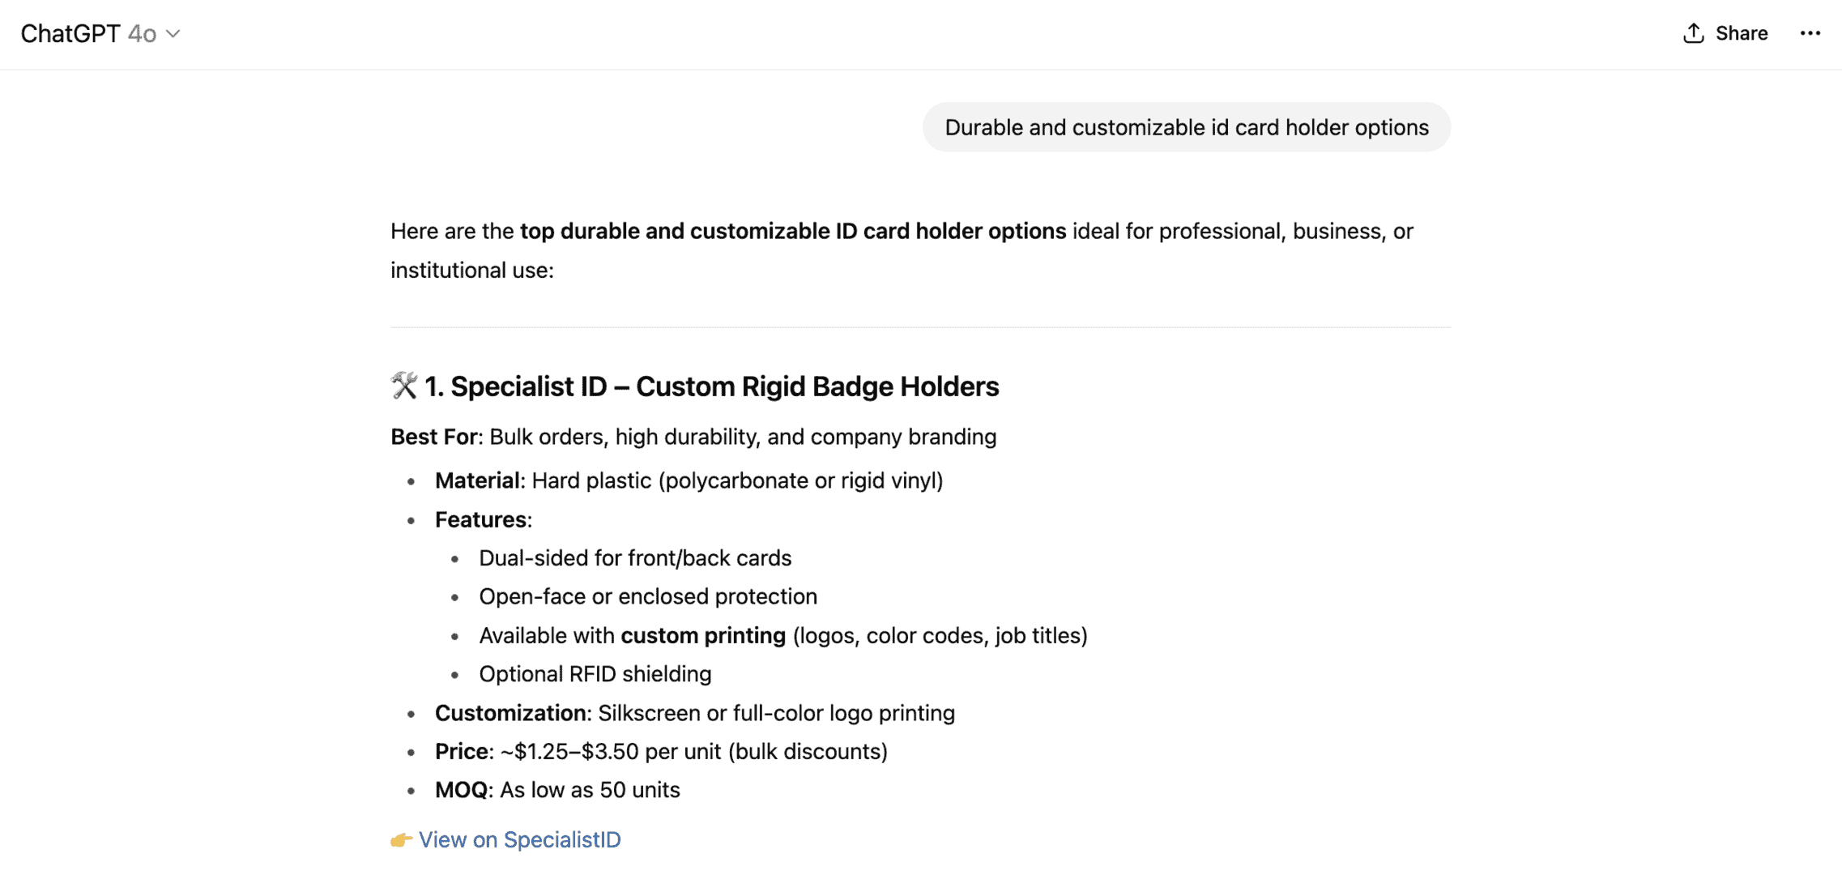Open the ChatGPT 4o model dropdown
1842x875 pixels.
100,33
